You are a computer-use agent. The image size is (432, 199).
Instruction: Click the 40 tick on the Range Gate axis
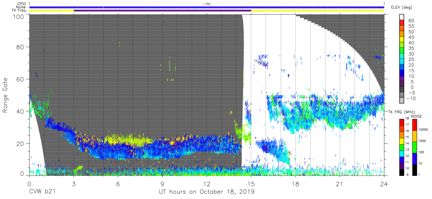pos(21,111)
